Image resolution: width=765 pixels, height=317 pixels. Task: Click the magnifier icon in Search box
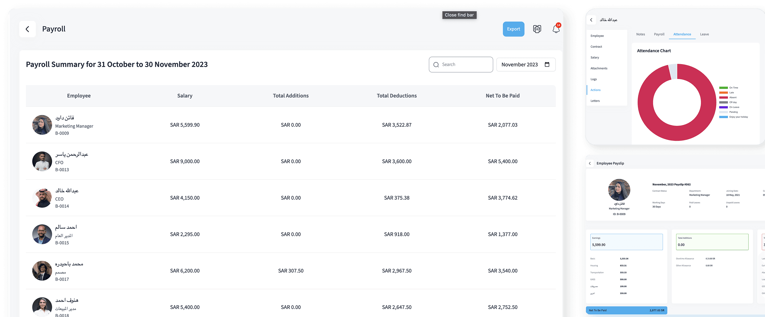[436, 65]
